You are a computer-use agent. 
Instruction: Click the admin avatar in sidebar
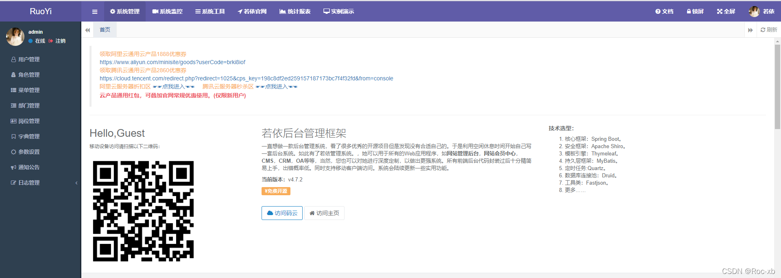15,37
